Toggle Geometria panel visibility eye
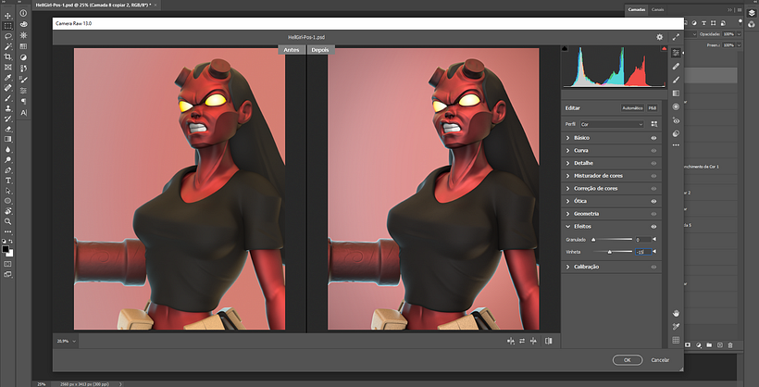 [653, 214]
